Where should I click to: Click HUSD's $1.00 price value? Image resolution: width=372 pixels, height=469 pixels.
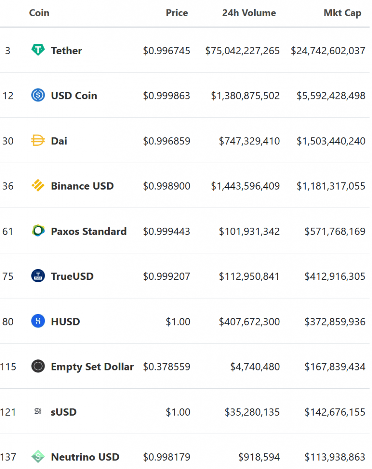pyautogui.click(x=178, y=321)
